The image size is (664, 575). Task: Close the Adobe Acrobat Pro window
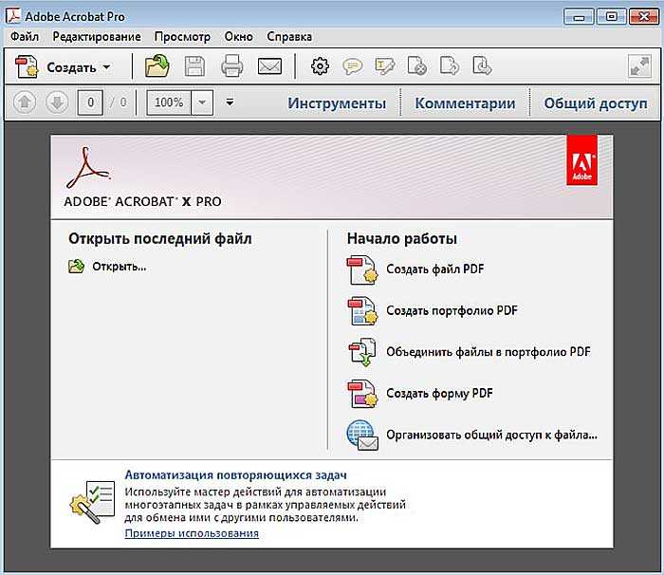click(x=644, y=17)
